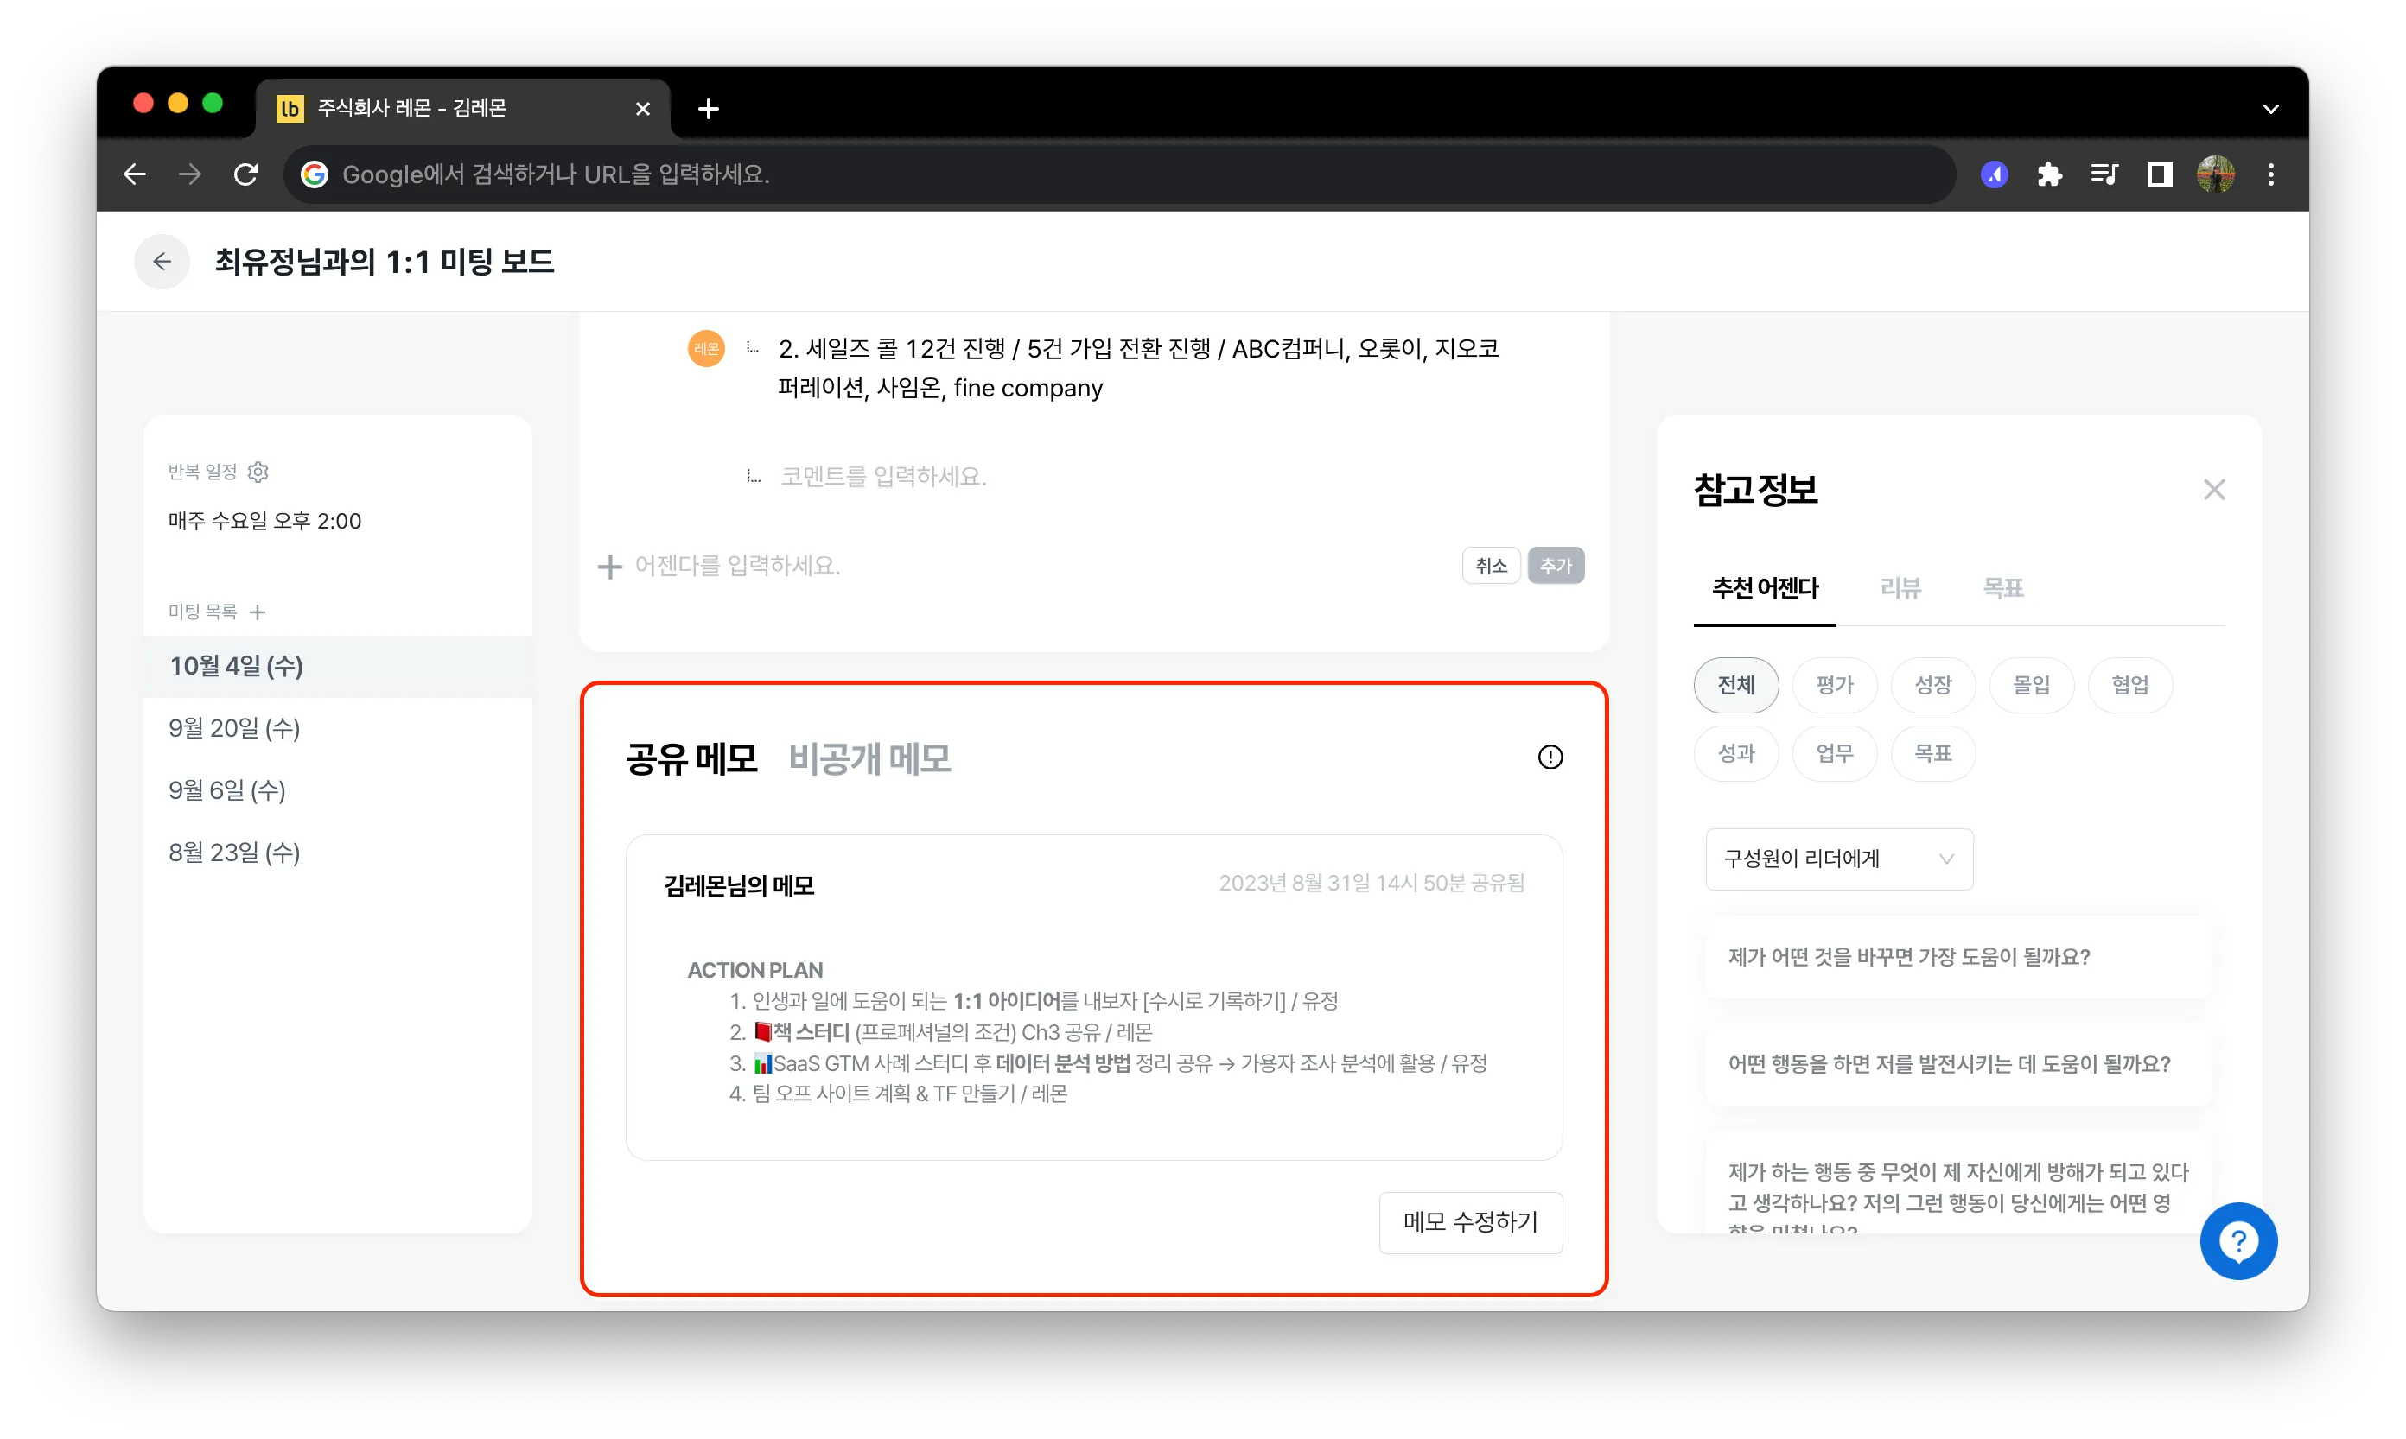The width and height of the screenshot is (2406, 1439).
Task: Expand the tab search chevron
Action: (x=2270, y=109)
